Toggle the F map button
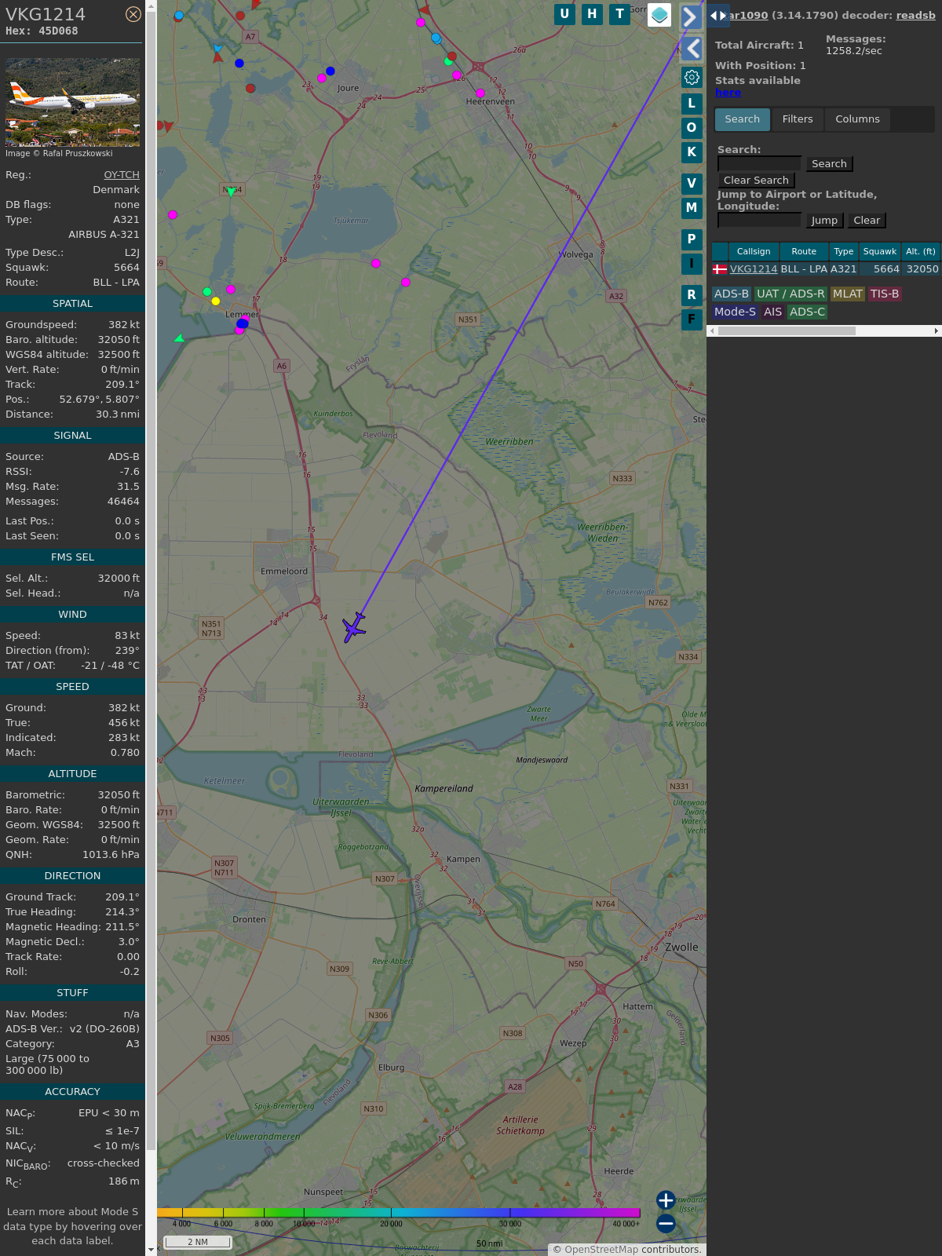The width and height of the screenshot is (942, 1256). pos(692,319)
